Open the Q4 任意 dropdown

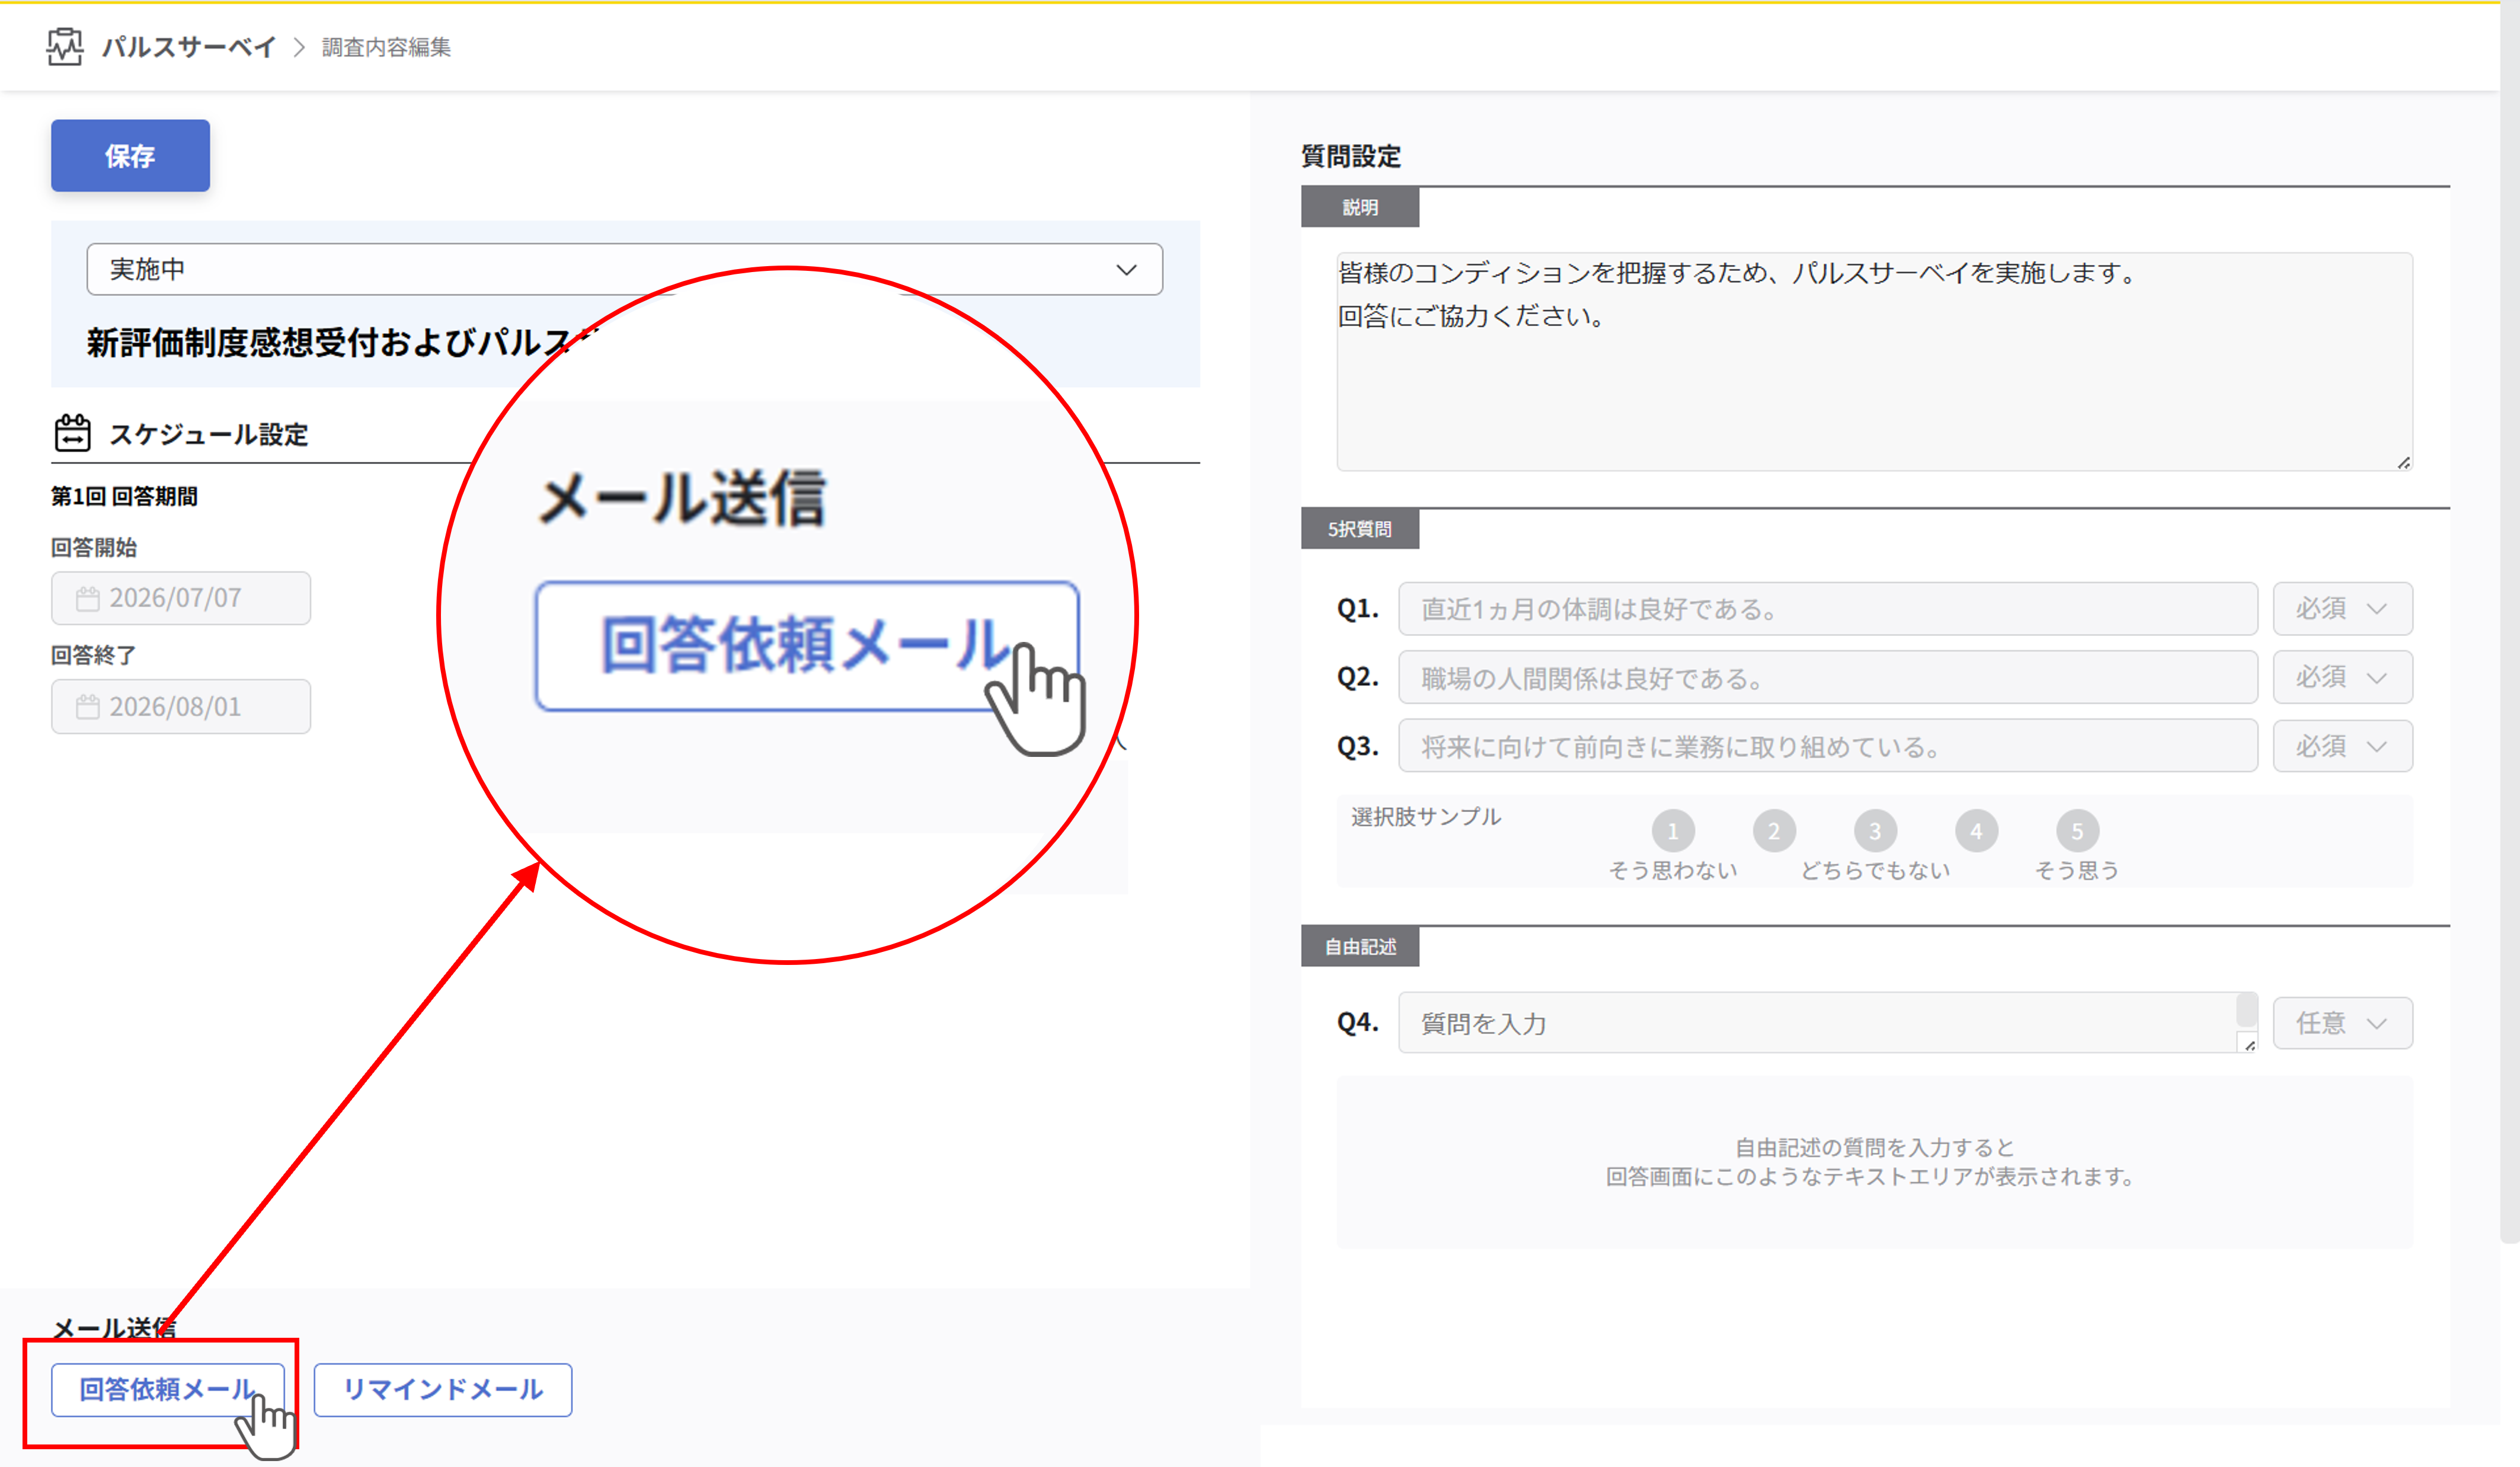[2342, 1023]
